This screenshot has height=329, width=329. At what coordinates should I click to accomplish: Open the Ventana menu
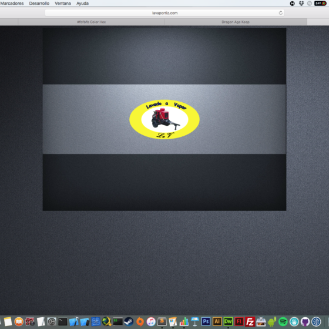(x=63, y=4)
